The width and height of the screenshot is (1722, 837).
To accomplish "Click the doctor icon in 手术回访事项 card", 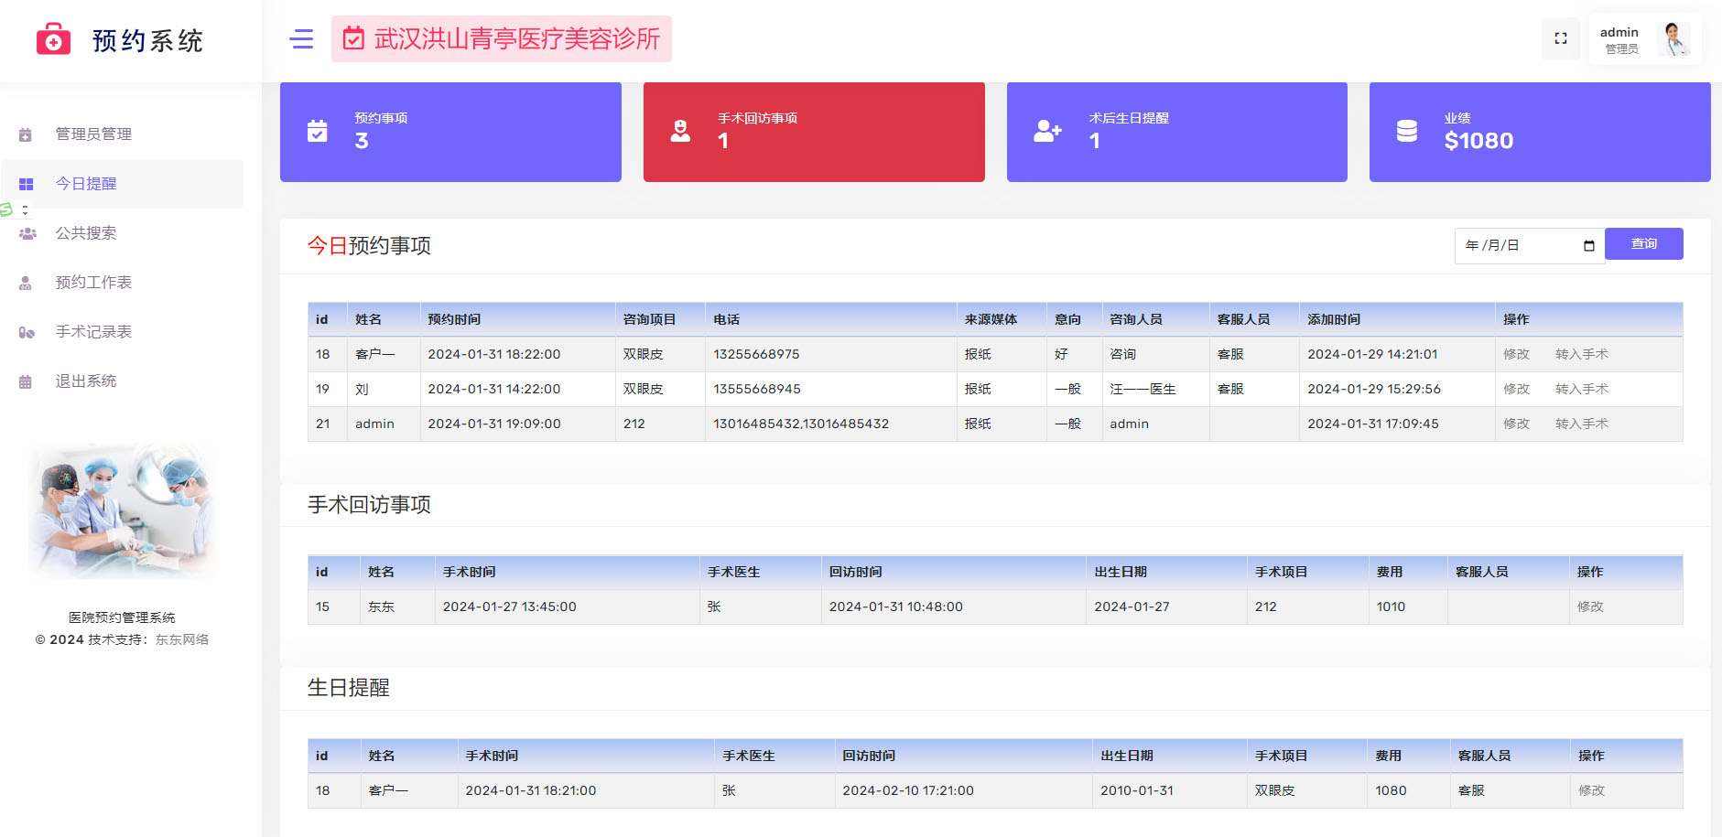I will tap(680, 131).
